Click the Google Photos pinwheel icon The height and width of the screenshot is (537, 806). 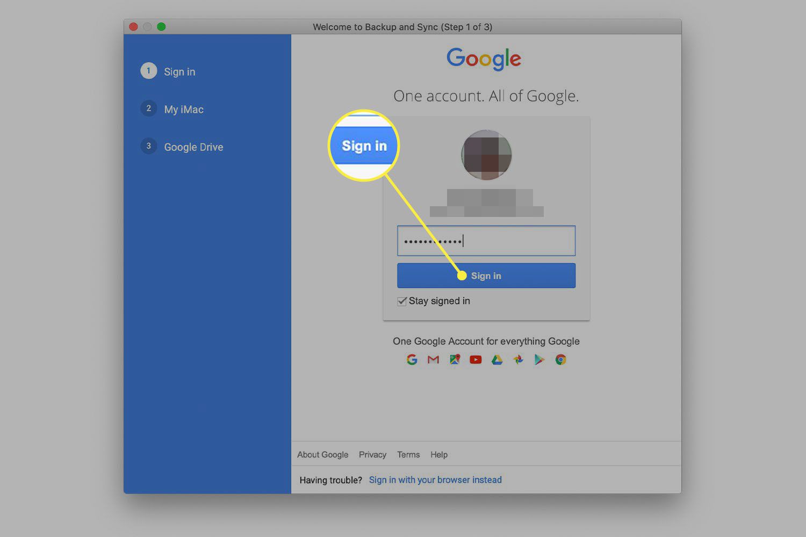tap(518, 360)
